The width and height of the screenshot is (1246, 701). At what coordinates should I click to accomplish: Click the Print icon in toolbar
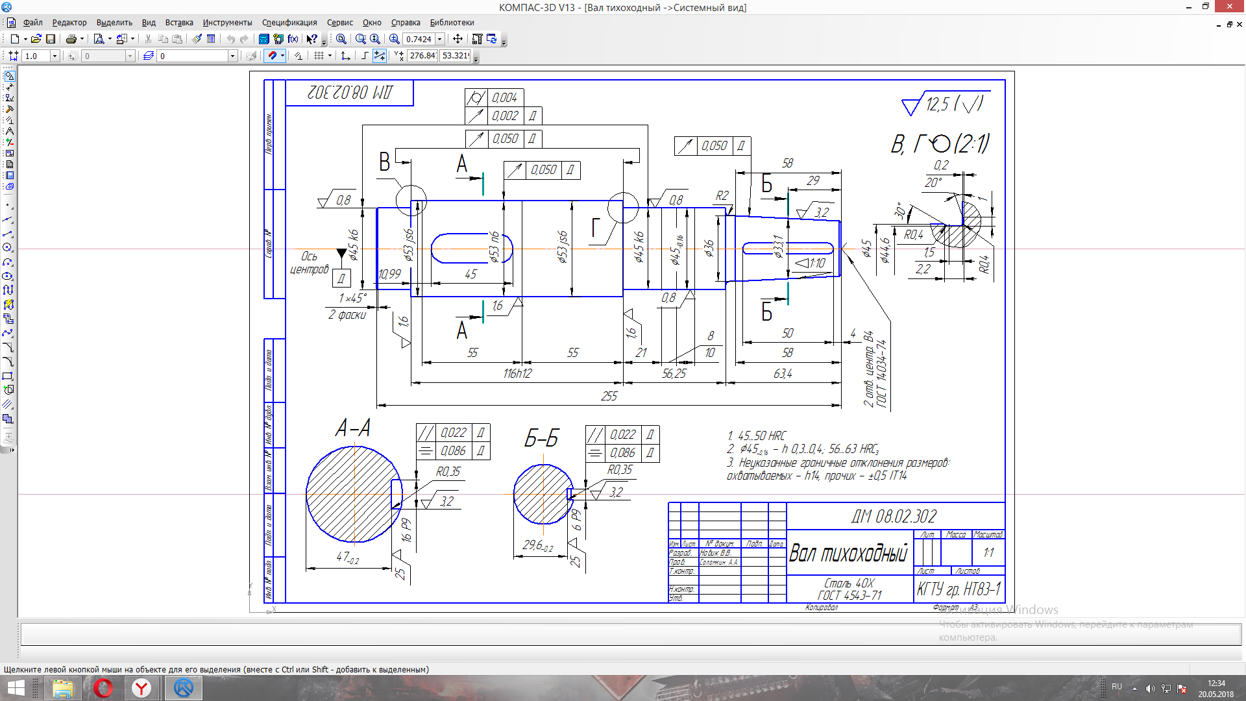[71, 39]
